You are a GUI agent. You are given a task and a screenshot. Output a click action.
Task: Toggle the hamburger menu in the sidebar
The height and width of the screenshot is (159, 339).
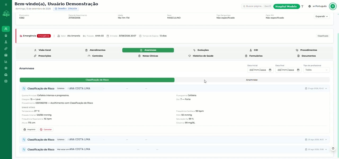pyautogui.click(x=6, y=4)
